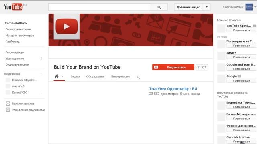The height and width of the screenshot is (144, 257).
Task: Open Drummer Stepche... subscription
Action: click(24, 80)
